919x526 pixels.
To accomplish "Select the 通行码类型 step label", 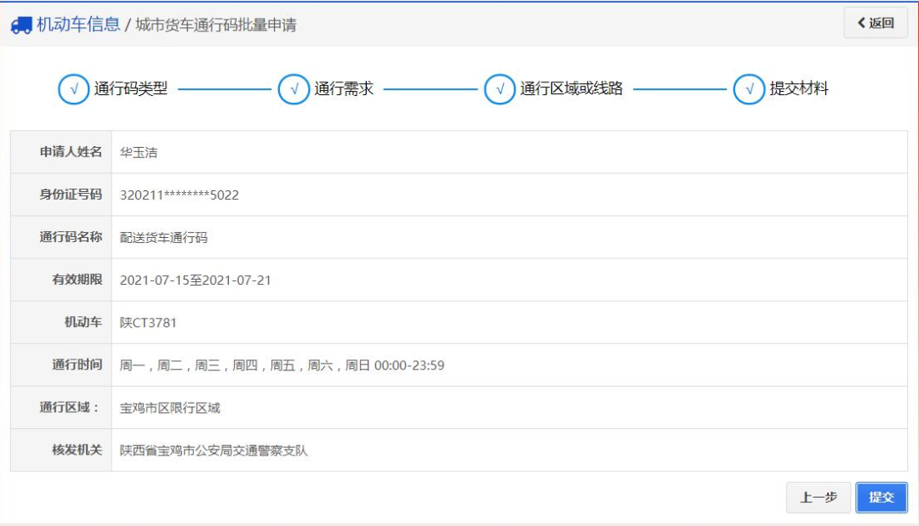I will click(x=131, y=88).
